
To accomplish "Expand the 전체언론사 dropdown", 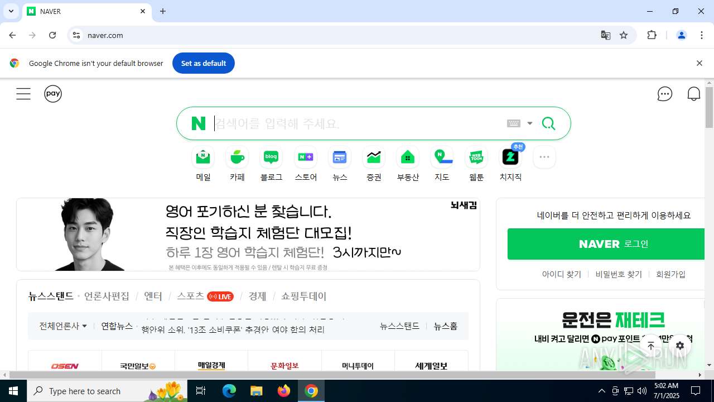I will pyautogui.click(x=63, y=326).
